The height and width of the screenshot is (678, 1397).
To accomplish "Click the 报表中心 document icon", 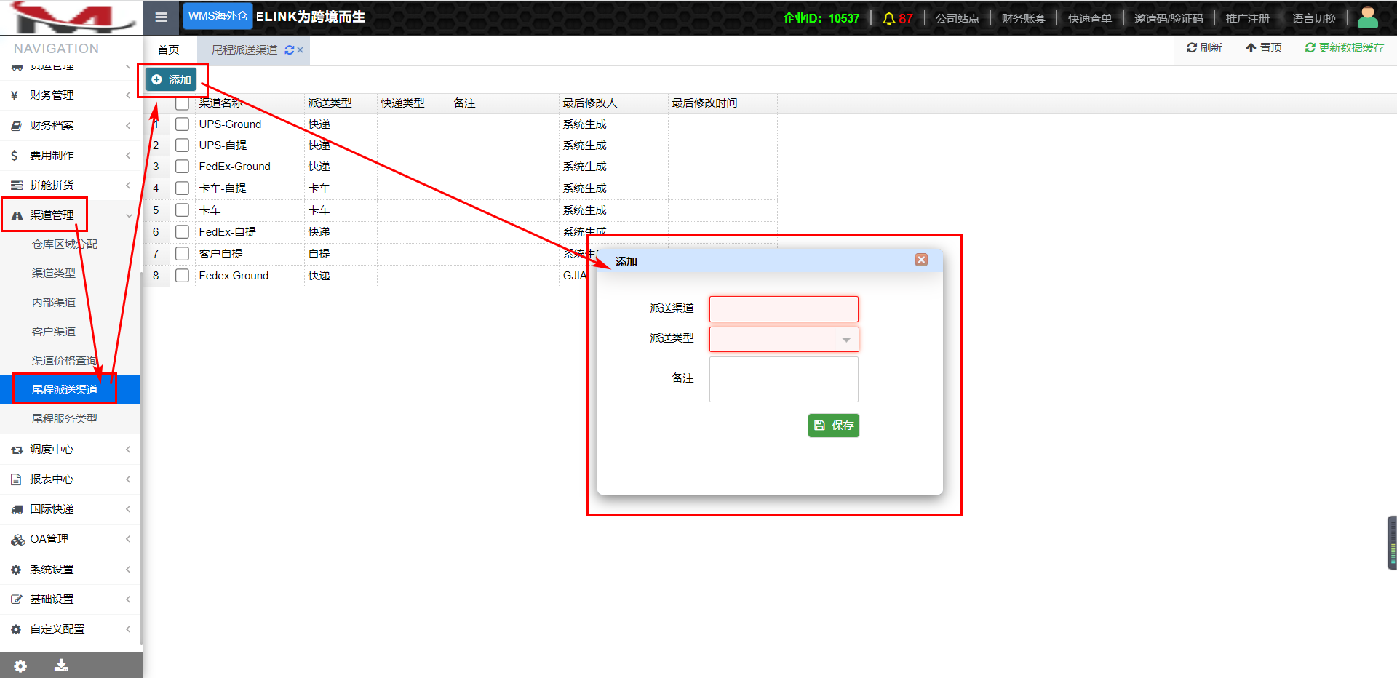I will point(16,479).
